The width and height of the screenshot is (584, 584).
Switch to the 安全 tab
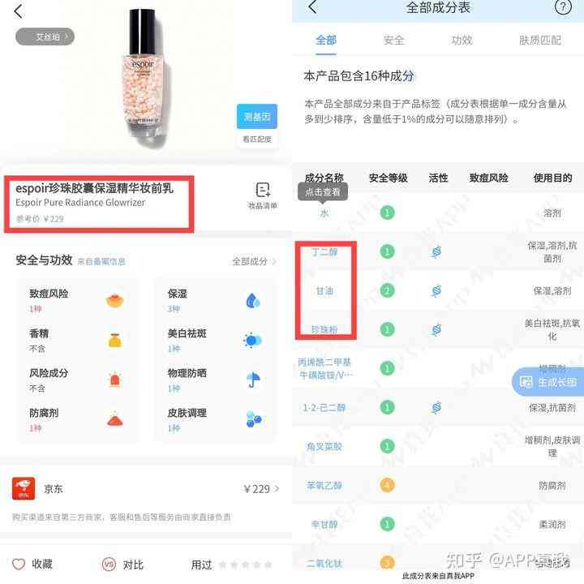tap(393, 40)
